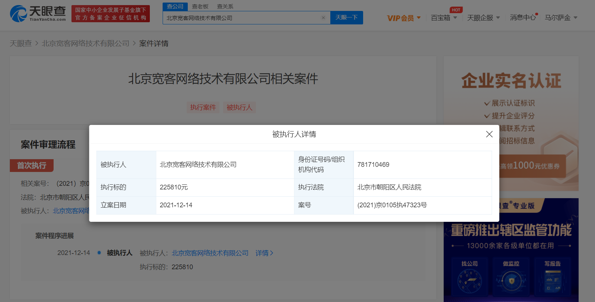Click the 写报告 icon in the ad
This screenshot has height=302, width=595.
[x=553, y=278]
